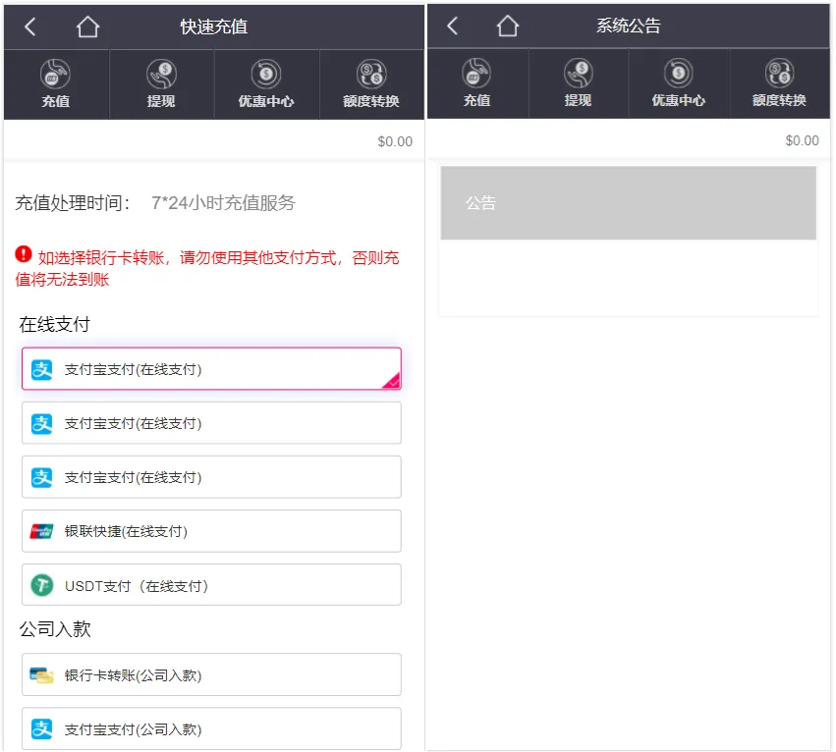The height and width of the screenshot is (752, 836).
Task: Select the 提现 withdrawal icon
Action: (161, 83)
